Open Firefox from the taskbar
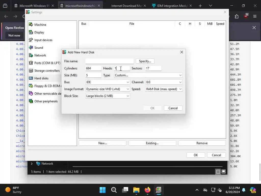Viewport: 261px width, 196px height. click(148, 190)
